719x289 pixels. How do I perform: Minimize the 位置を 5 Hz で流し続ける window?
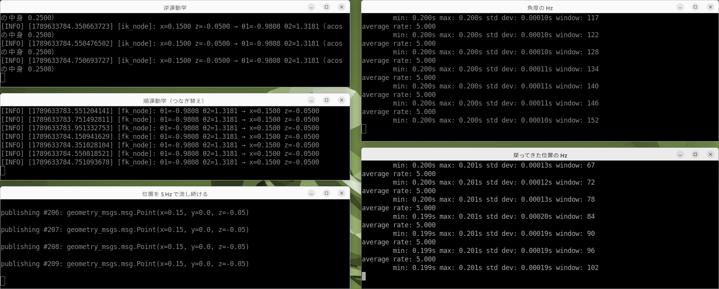click(x=311, y=193)
